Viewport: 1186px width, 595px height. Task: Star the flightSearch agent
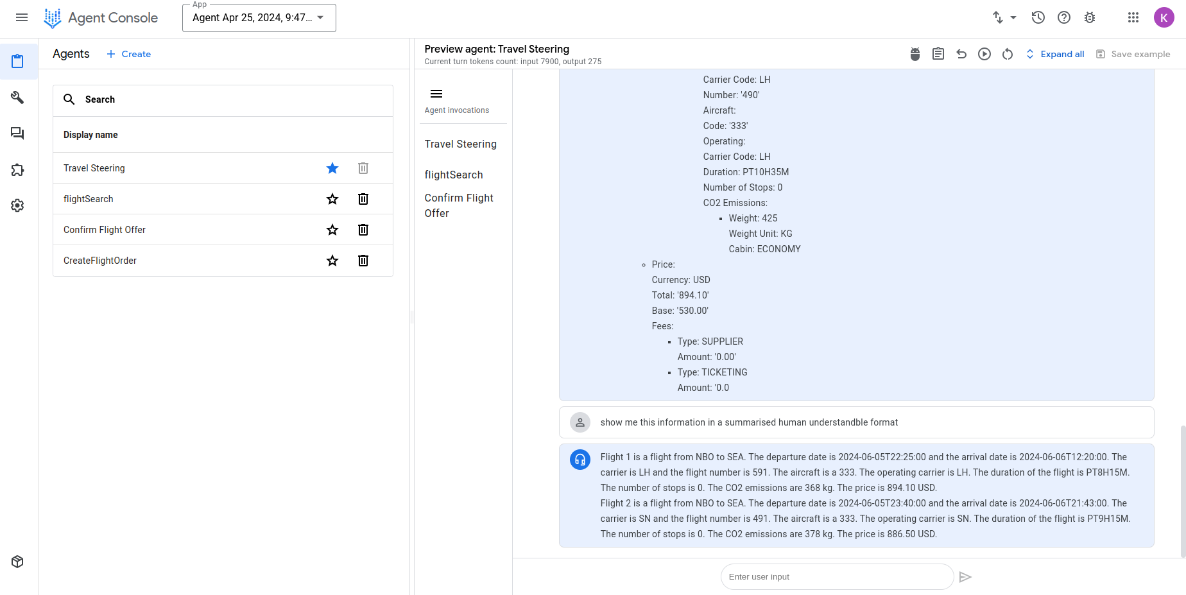point(332,199)
